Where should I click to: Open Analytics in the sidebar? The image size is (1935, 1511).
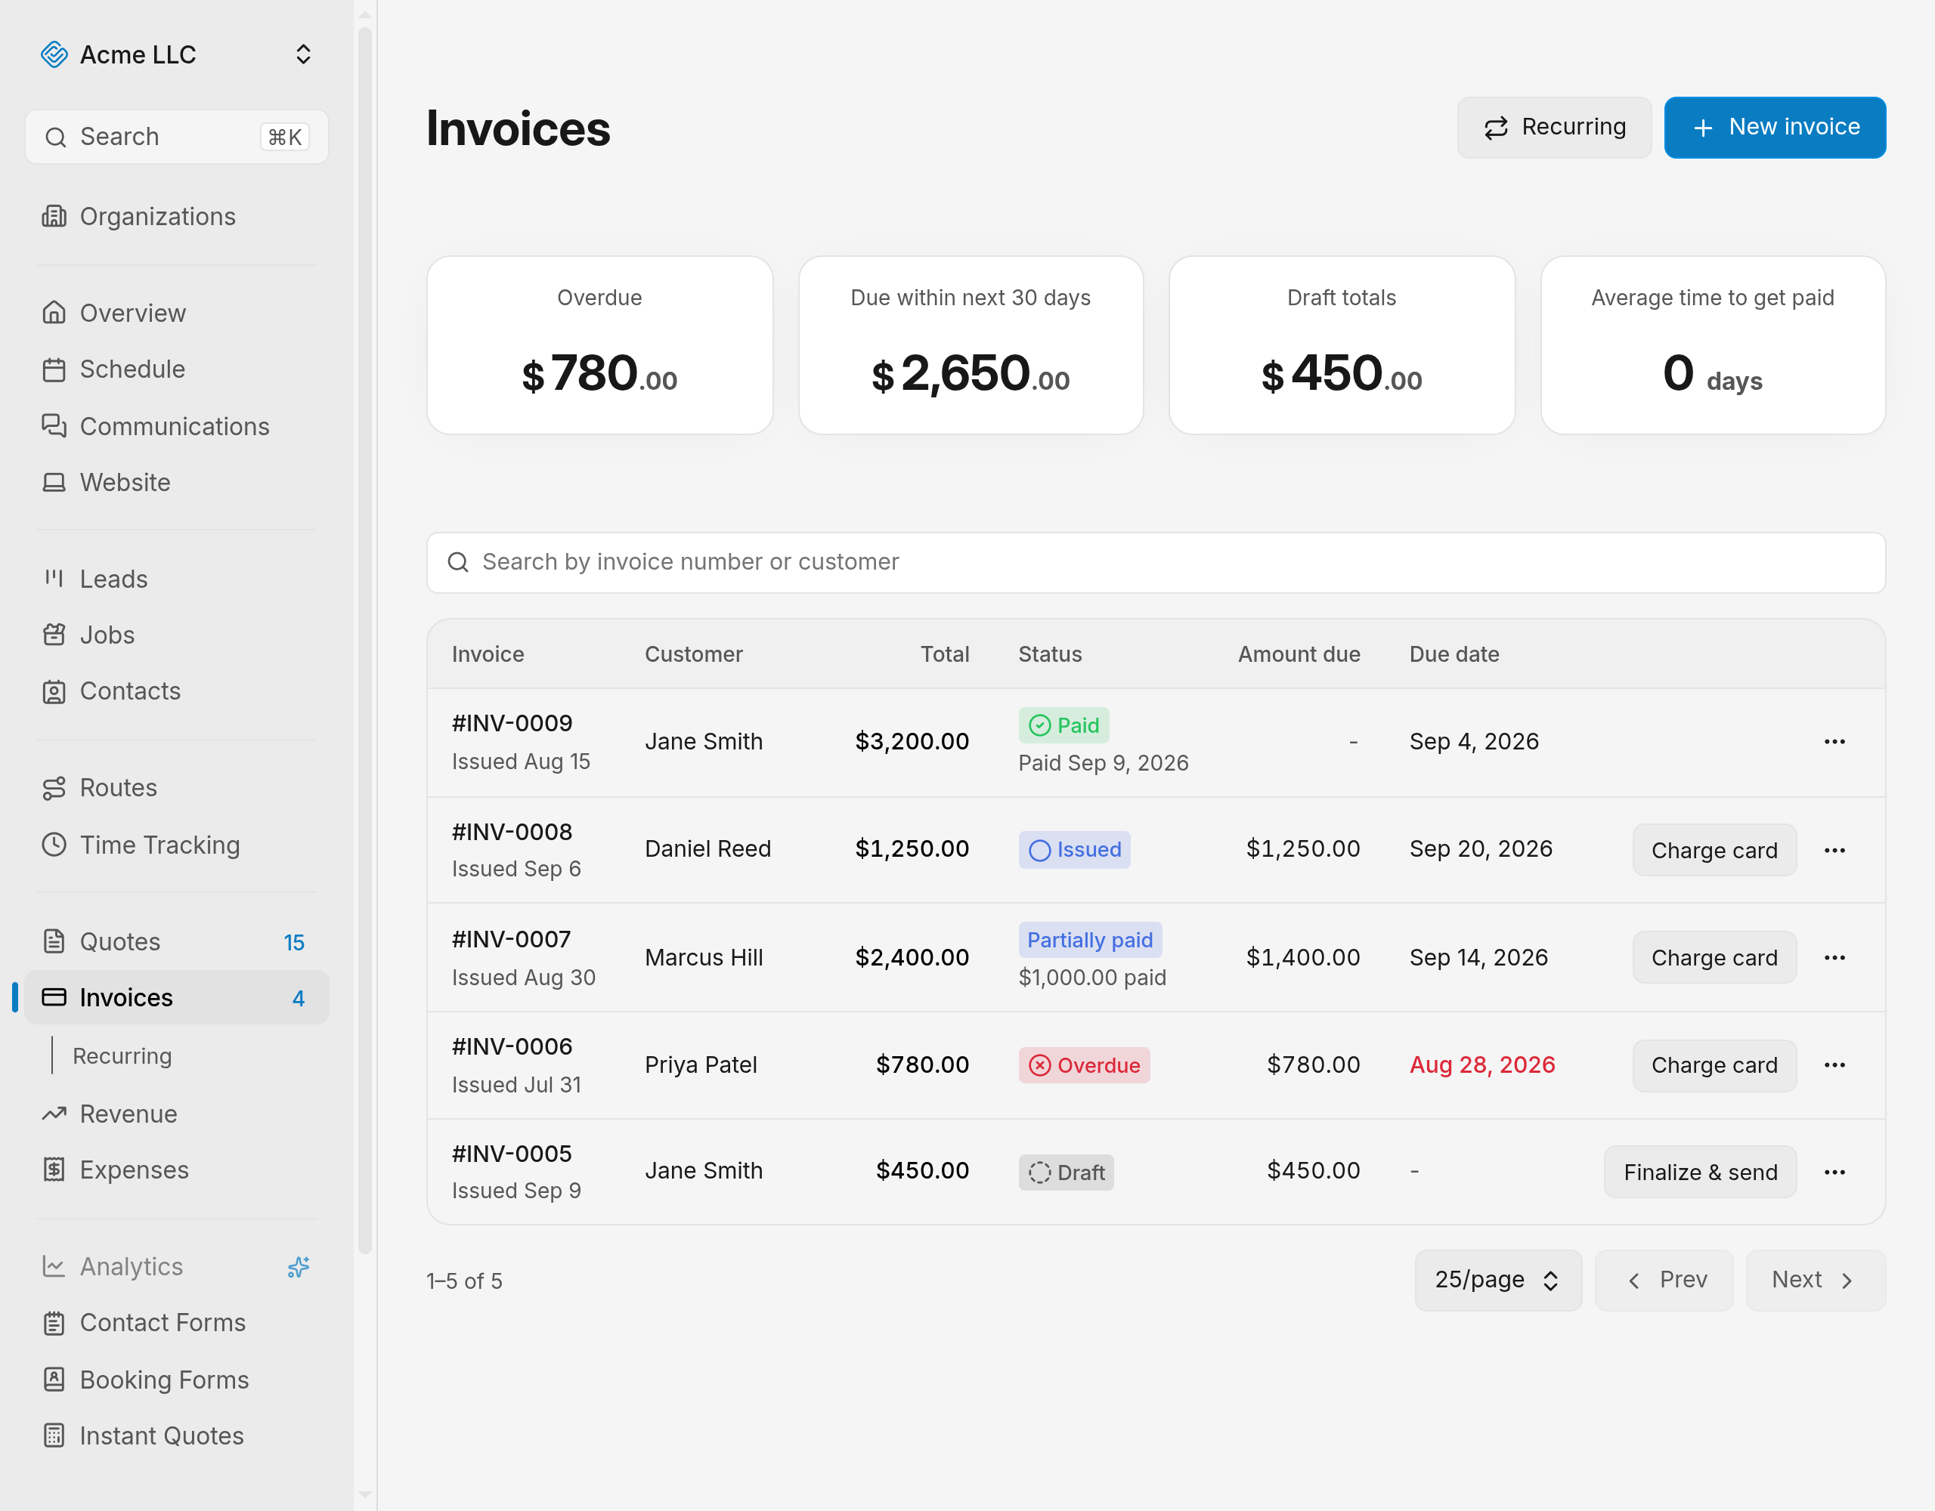tap(176, 1266)
